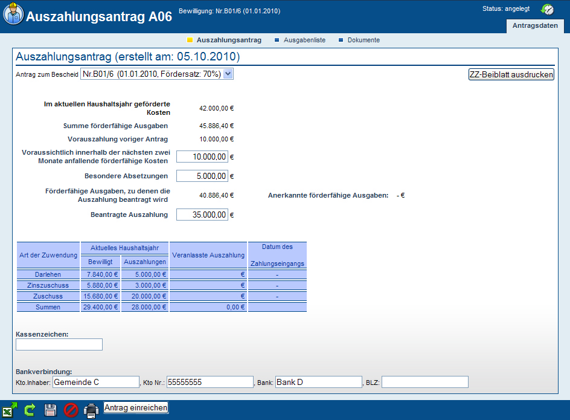The width and height of the screenshot is (570, 420).
Task: Click the Besondere Absetzungen input field
Action: 202,176
